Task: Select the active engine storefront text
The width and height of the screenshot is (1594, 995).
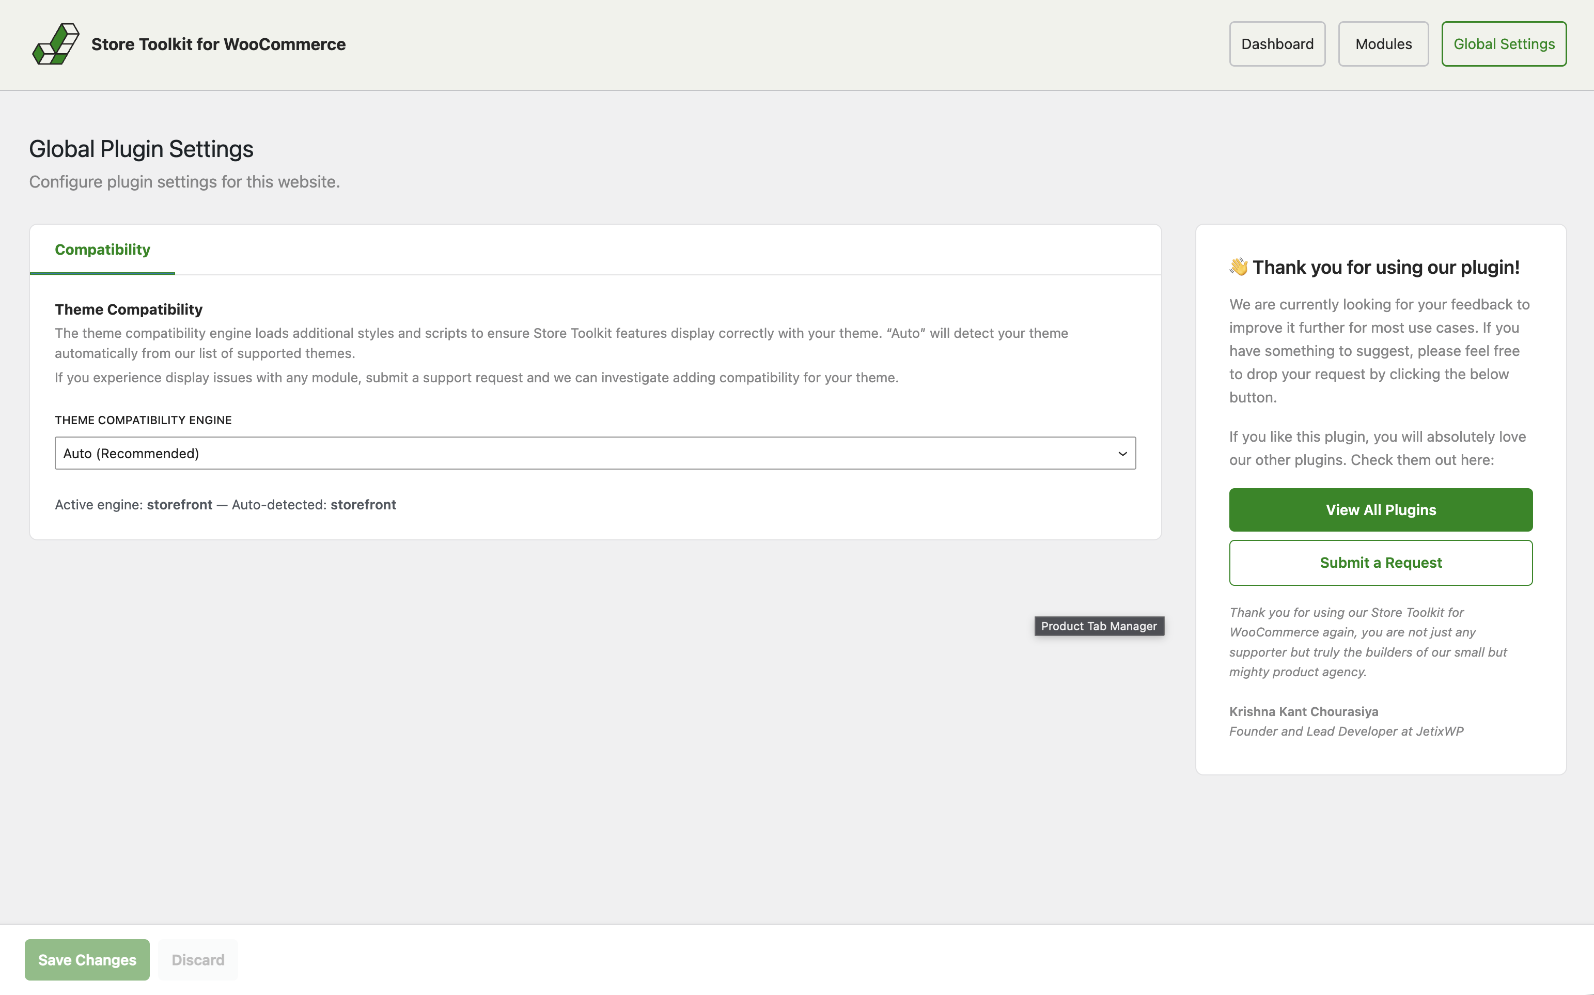Action: [179, 505]
